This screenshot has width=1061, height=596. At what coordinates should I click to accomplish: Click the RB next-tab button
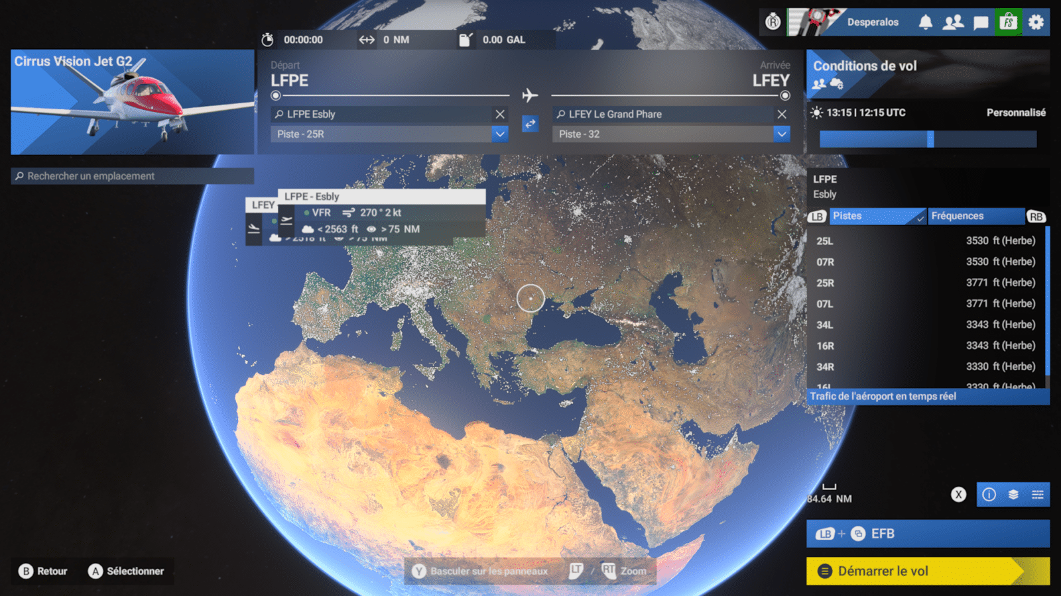tap(1036, 217)
